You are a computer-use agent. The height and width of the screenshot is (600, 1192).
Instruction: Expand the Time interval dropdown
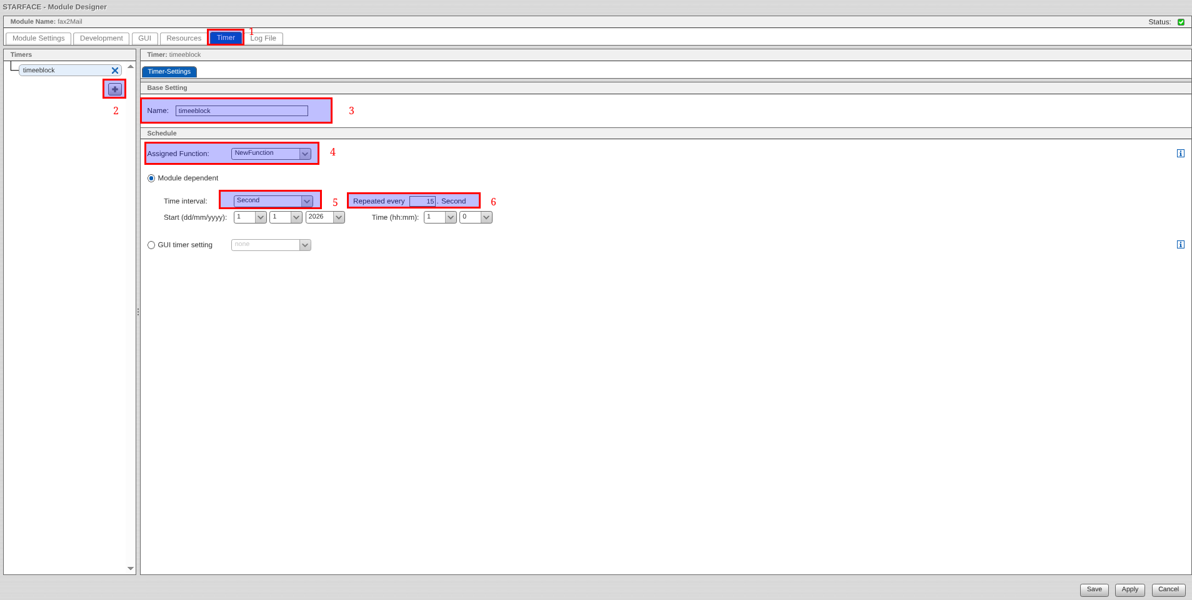click(273, 201)
